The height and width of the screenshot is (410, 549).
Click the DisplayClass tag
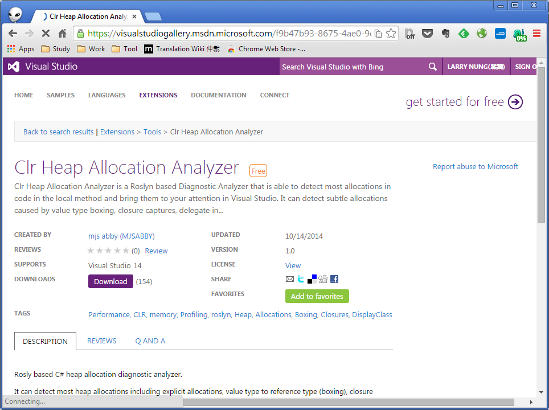(x=372, y=314)
